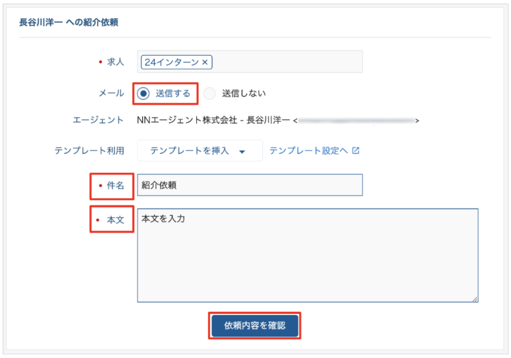Click the external link icon beside テンプレート設定へ

click(x=356, y=151)
